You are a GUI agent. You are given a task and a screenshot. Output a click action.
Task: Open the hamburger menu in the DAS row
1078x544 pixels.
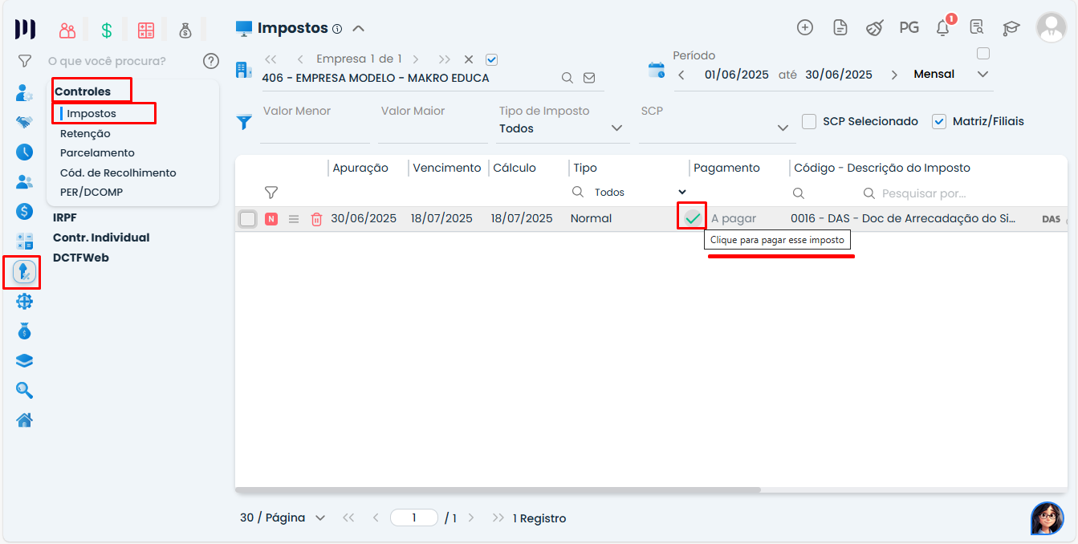294,219
